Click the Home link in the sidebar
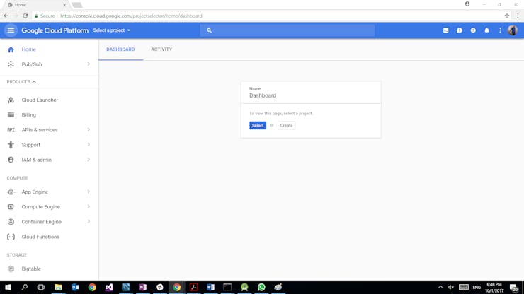 coord(29,49)
